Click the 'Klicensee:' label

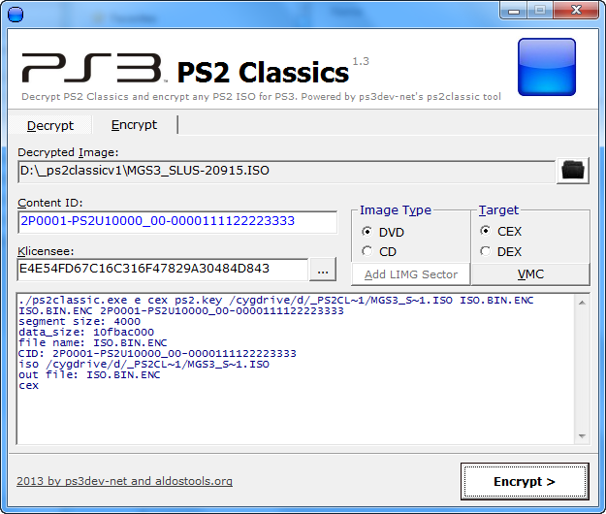click(x=46, y=251)
